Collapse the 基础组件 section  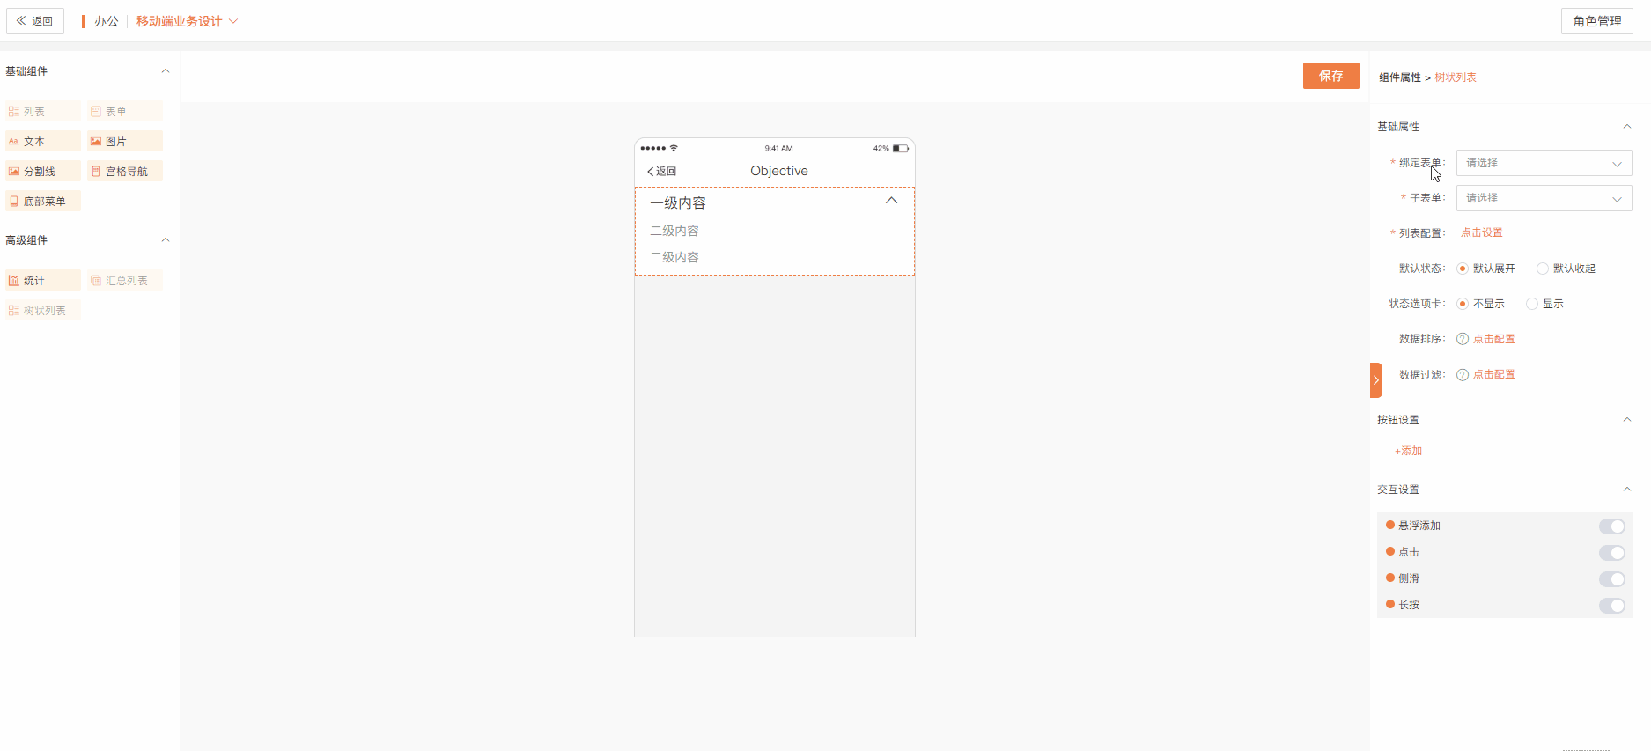(x=165, y=71)
